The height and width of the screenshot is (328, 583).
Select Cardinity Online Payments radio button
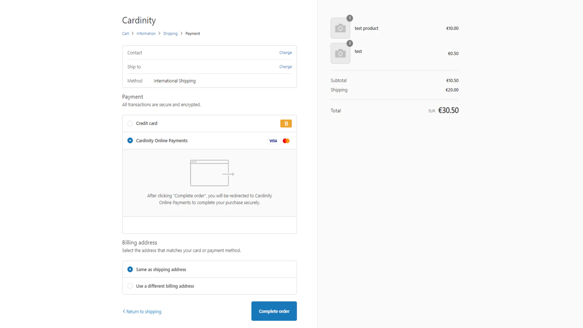(130, 140)
